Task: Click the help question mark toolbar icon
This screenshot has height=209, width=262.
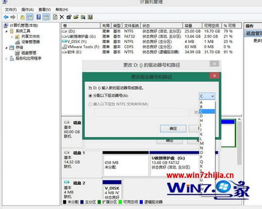Action: point(39,17)
